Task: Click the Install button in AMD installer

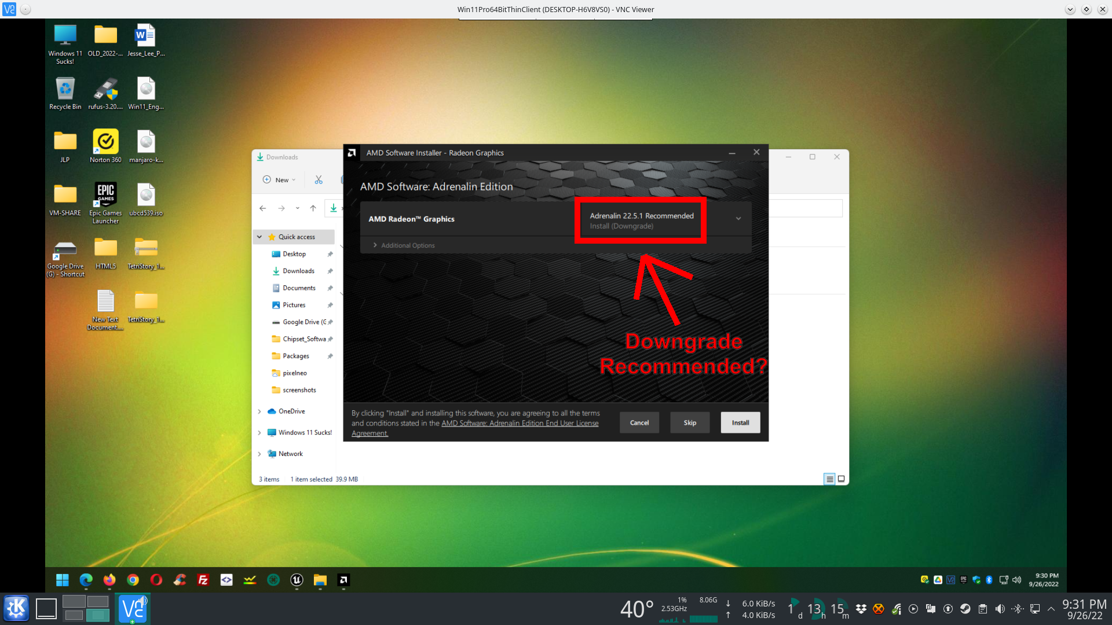Action: [x=740, y=423]
